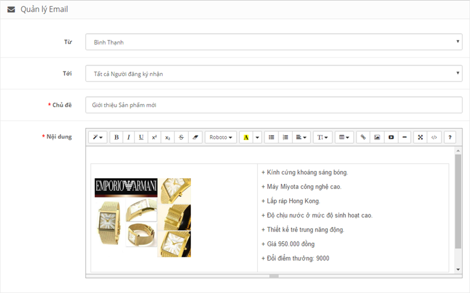Click the editor vertical scrollbar thumb
The image size is (470, 293).
pyautogui.click(x=458, y=202)
